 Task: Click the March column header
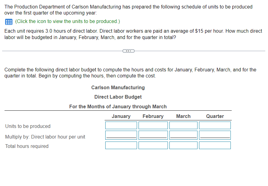tap(183, 116)
